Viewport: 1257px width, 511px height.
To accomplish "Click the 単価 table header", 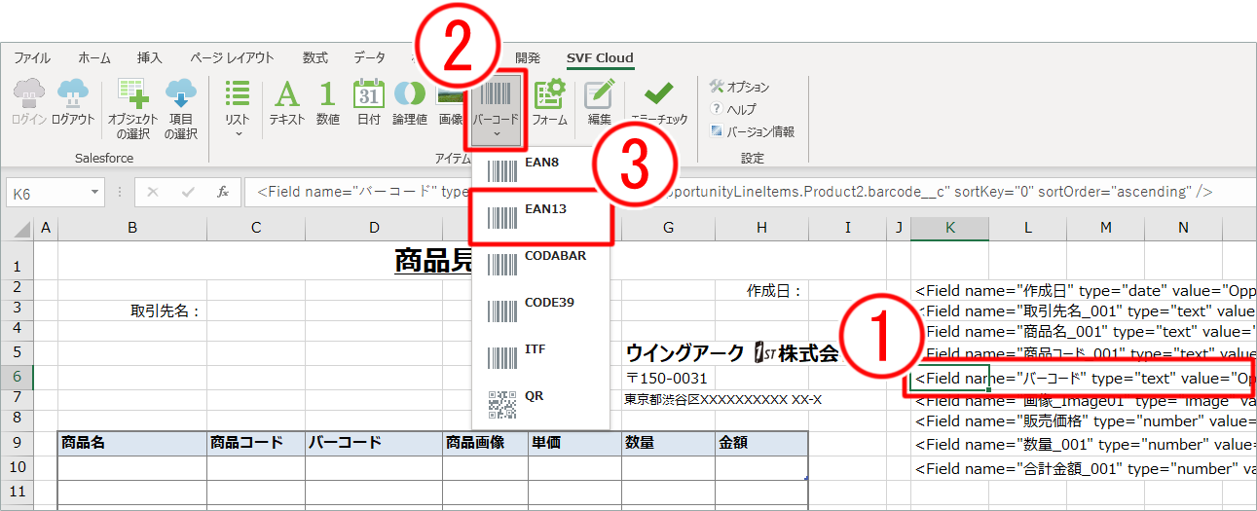I will point(574,443).
